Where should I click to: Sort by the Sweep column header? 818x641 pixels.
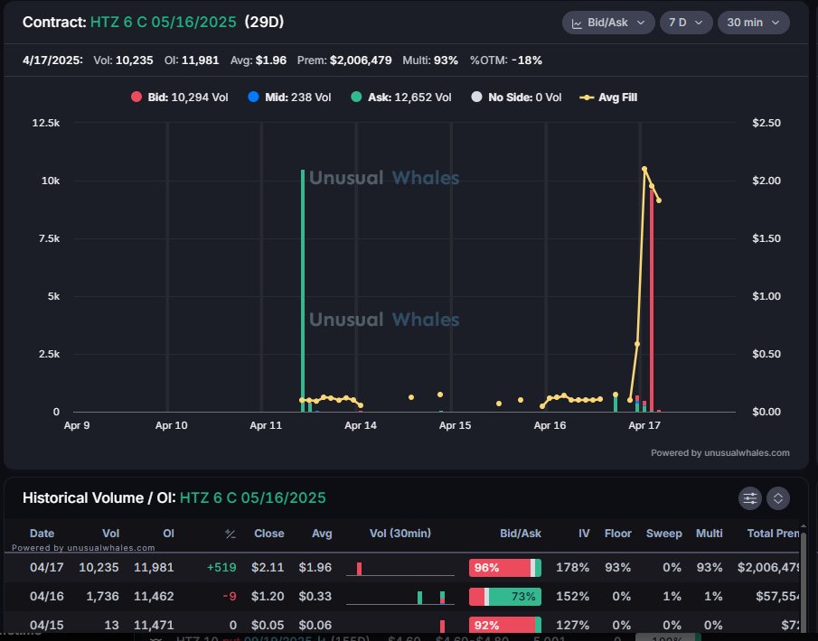click(x=664, y=534)
